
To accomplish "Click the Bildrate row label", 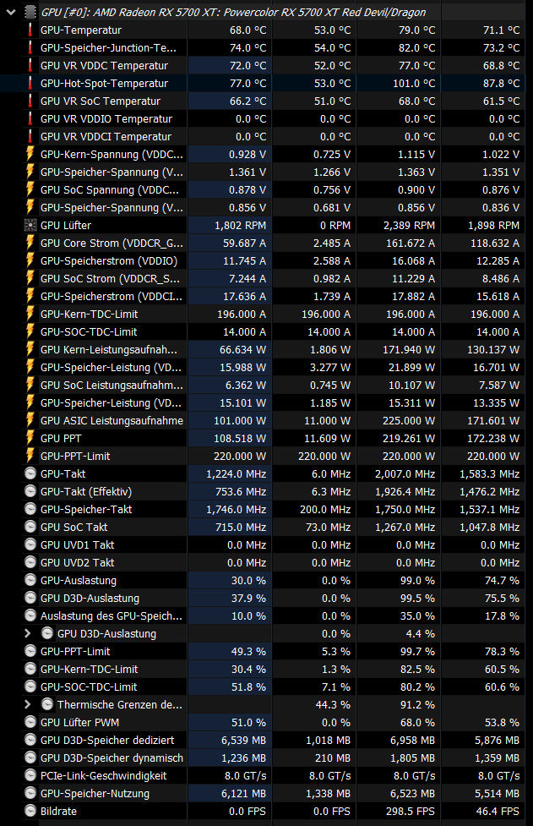I will (58, 812).
